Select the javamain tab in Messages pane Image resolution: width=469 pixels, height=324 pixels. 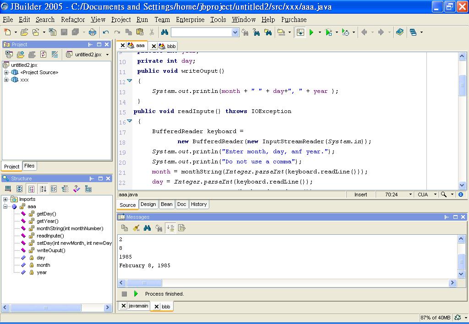[138, 306]
